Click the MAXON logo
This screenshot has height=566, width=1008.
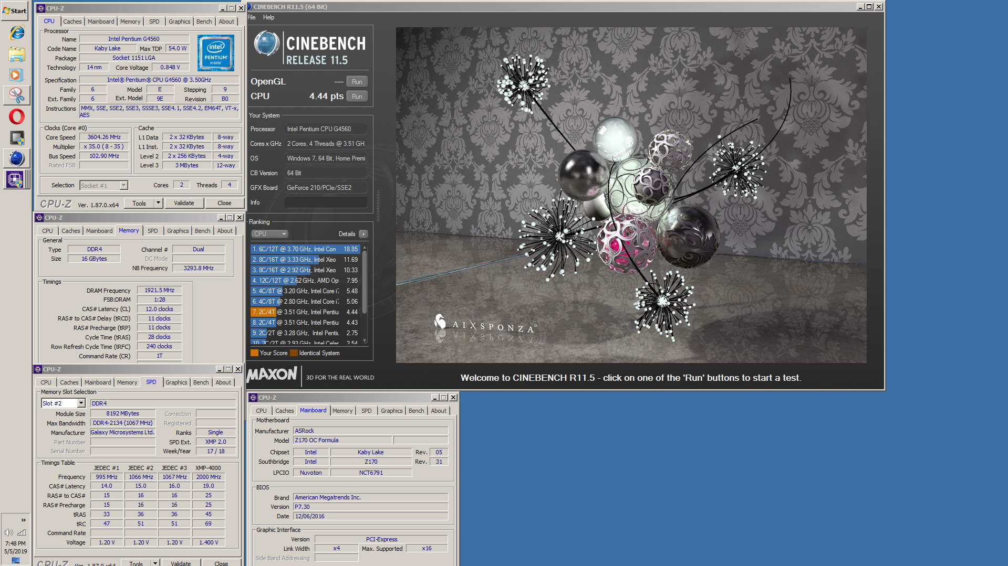(273, 374)
